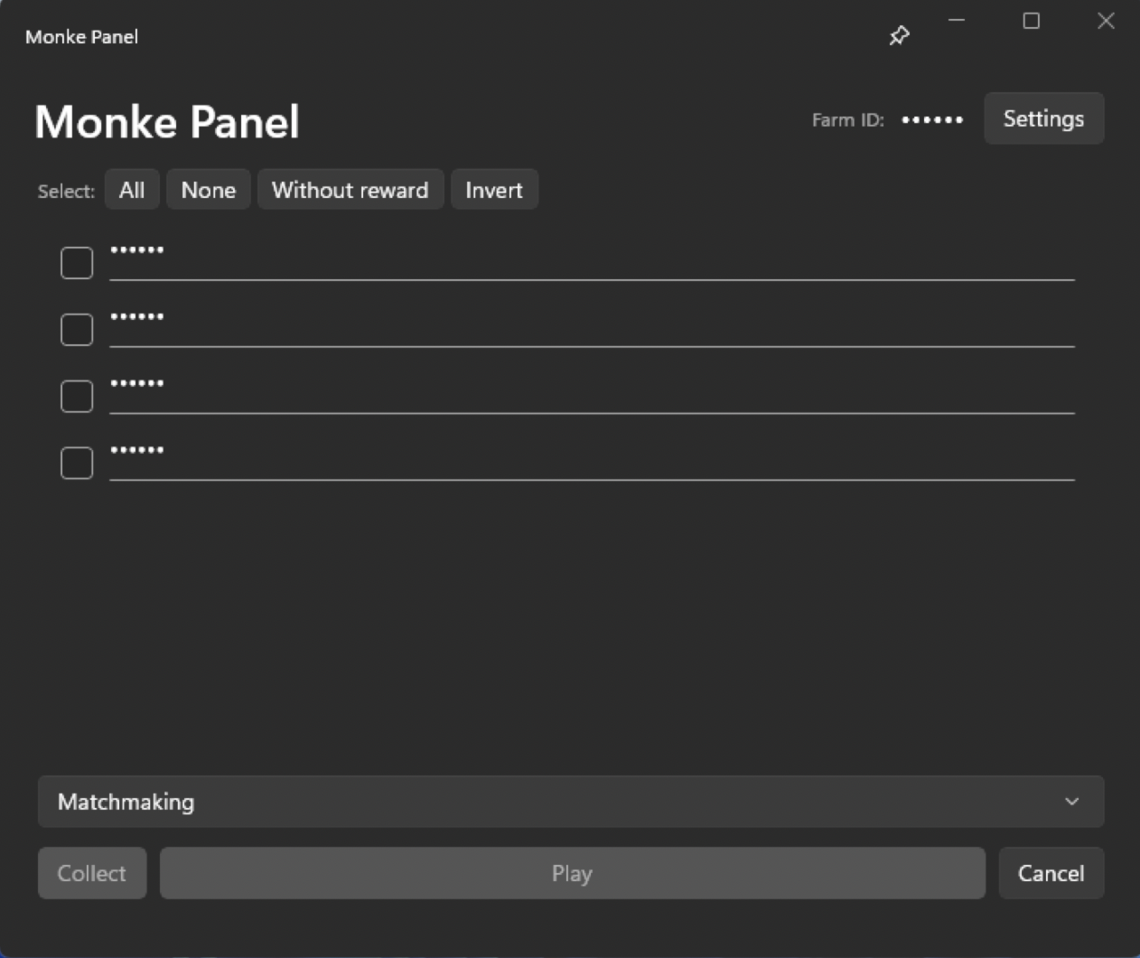This screenshot has width=1140, height=958.
Task: Choose None selection button
Action: tap(209, 190)
